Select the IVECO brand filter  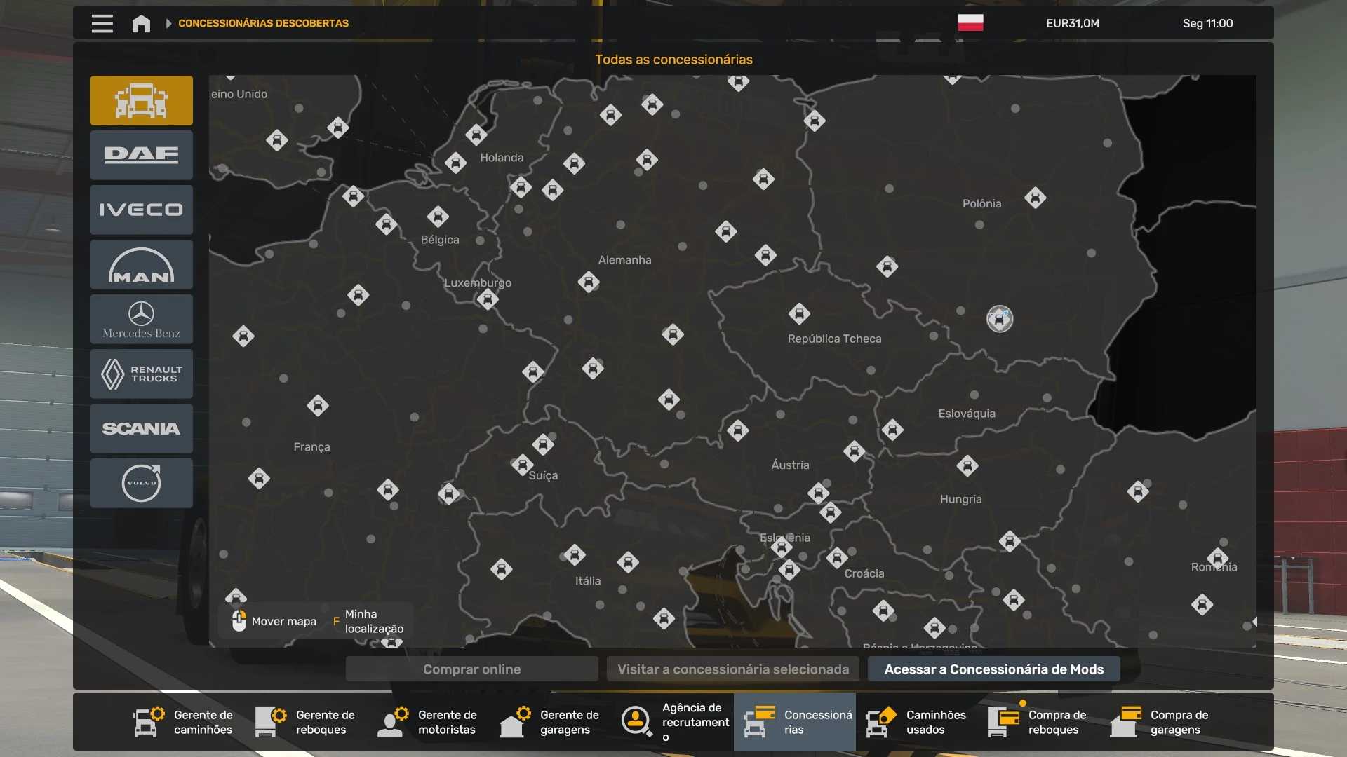point(141,210)
